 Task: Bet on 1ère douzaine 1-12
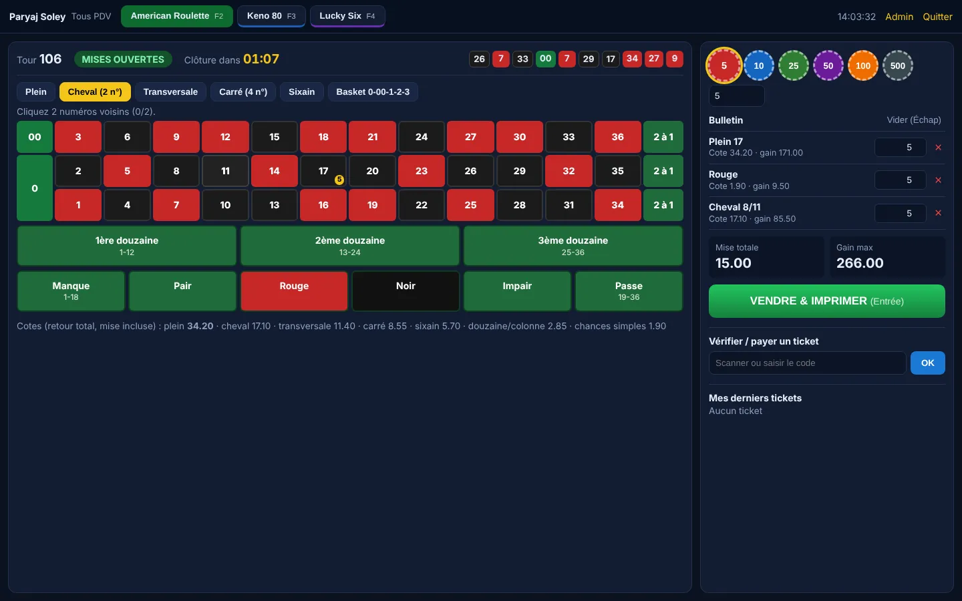(127, 246)
